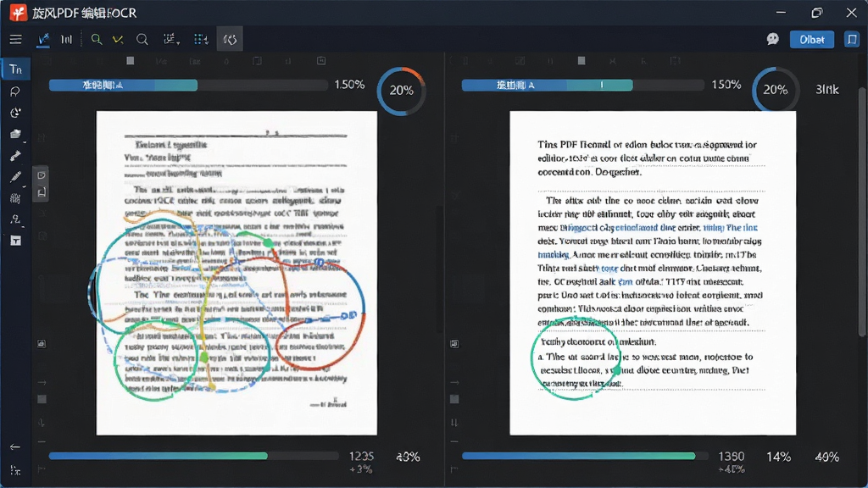868x488 pixels.
Task: Click the yellow-green checkmark toolbar icon
Action: pyautogui.click(x=118, y=39)
